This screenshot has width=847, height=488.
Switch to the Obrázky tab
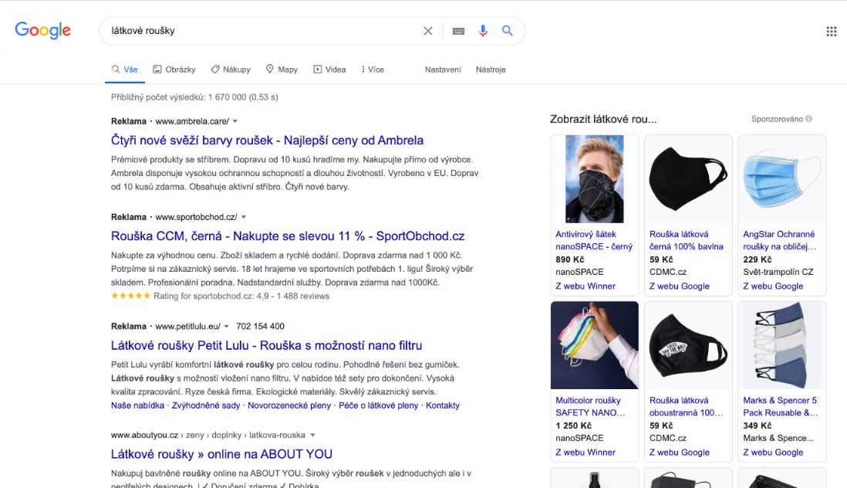coord(174,69)
